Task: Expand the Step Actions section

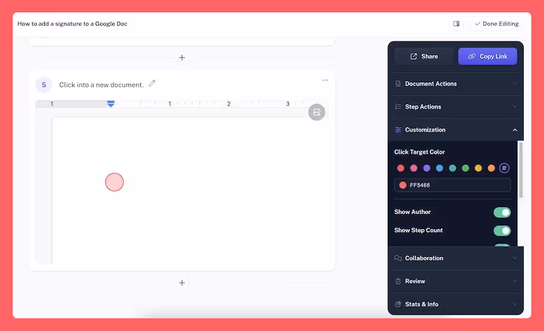Action: point(456,107)
